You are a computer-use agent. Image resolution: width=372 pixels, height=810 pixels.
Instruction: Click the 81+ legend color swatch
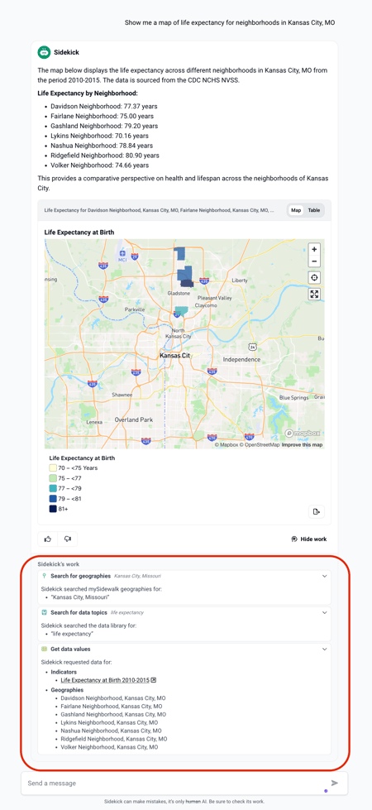pos(53,509)
